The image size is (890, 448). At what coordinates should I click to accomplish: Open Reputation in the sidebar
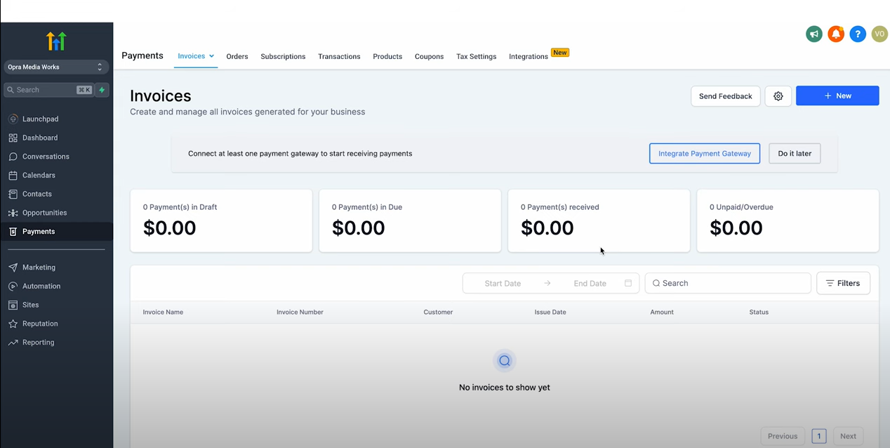40,324
